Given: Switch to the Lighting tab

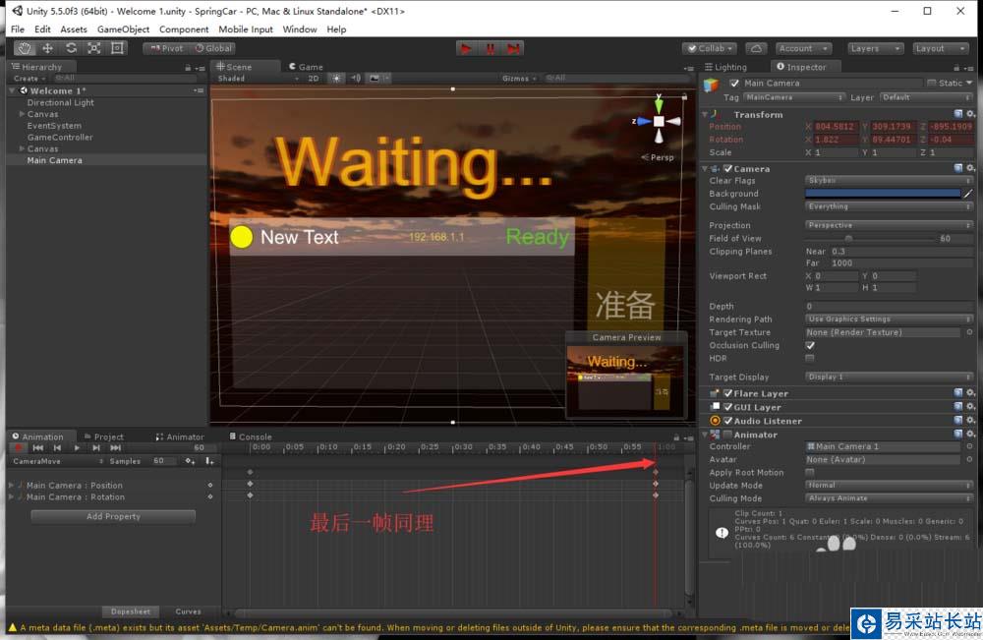Looking at the screenshot, I should (x=725, y=67).
